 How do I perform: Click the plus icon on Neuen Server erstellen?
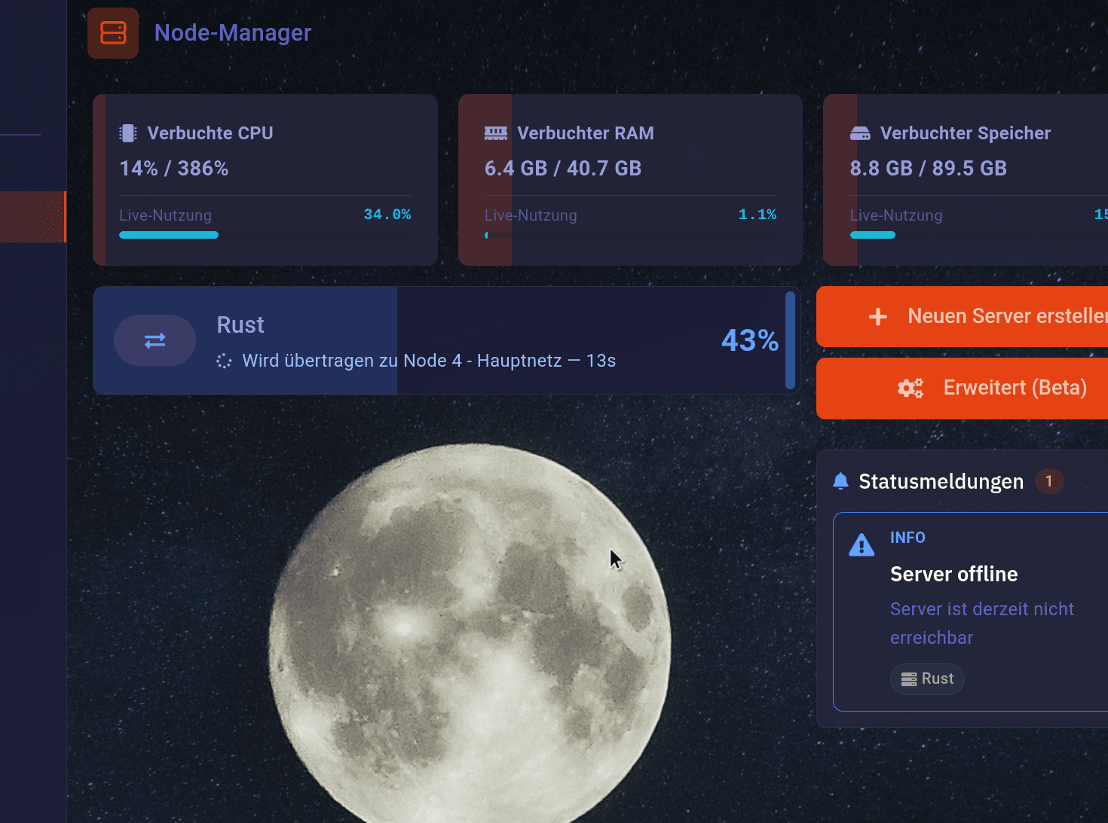(878, 317)
